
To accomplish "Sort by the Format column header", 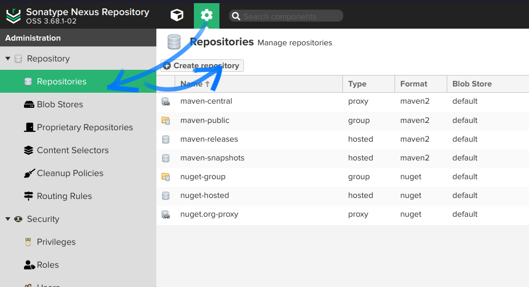I will click(414, 84).
